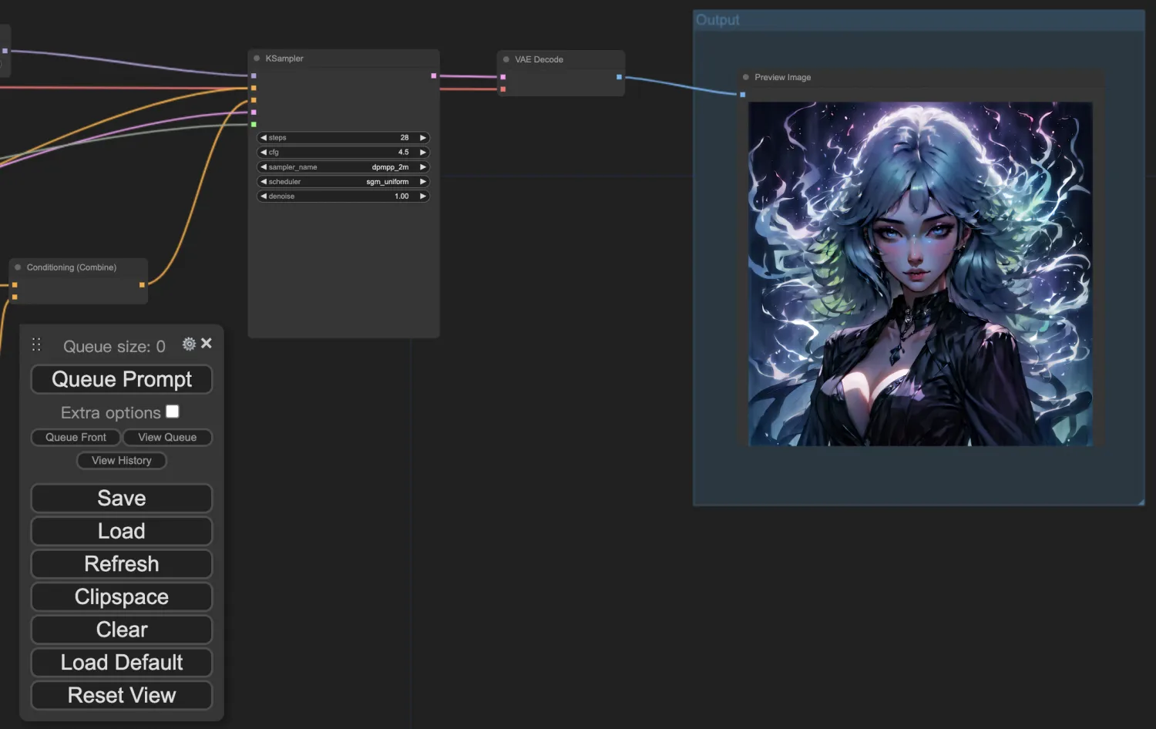Click VAE Decode red vae input socket
This screenshot has width=1156, height=729.
coord(503,89)
